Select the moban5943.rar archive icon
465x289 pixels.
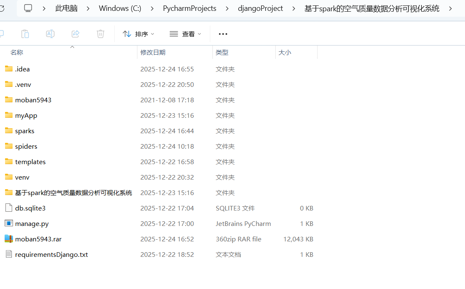coord(9,239)
